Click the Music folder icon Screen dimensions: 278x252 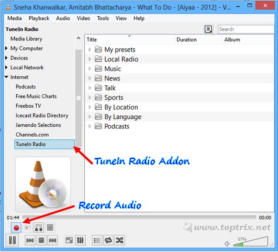point(98,69)
